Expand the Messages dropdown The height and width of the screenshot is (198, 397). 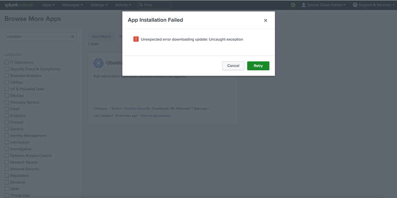point(72,5)
